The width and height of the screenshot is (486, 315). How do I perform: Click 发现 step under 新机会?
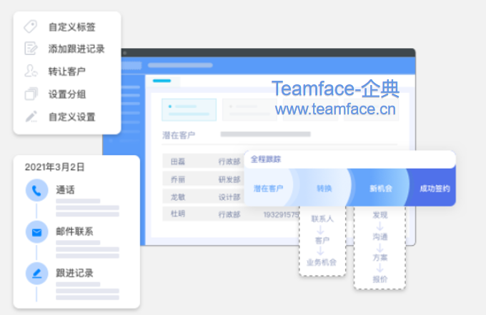pyautogui.click(x=380, y=215)
